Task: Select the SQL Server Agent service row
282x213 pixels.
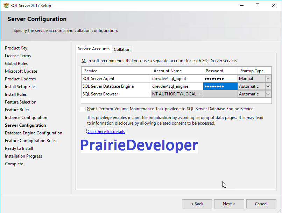Action: pyautogui.click(x=116, y=79)
